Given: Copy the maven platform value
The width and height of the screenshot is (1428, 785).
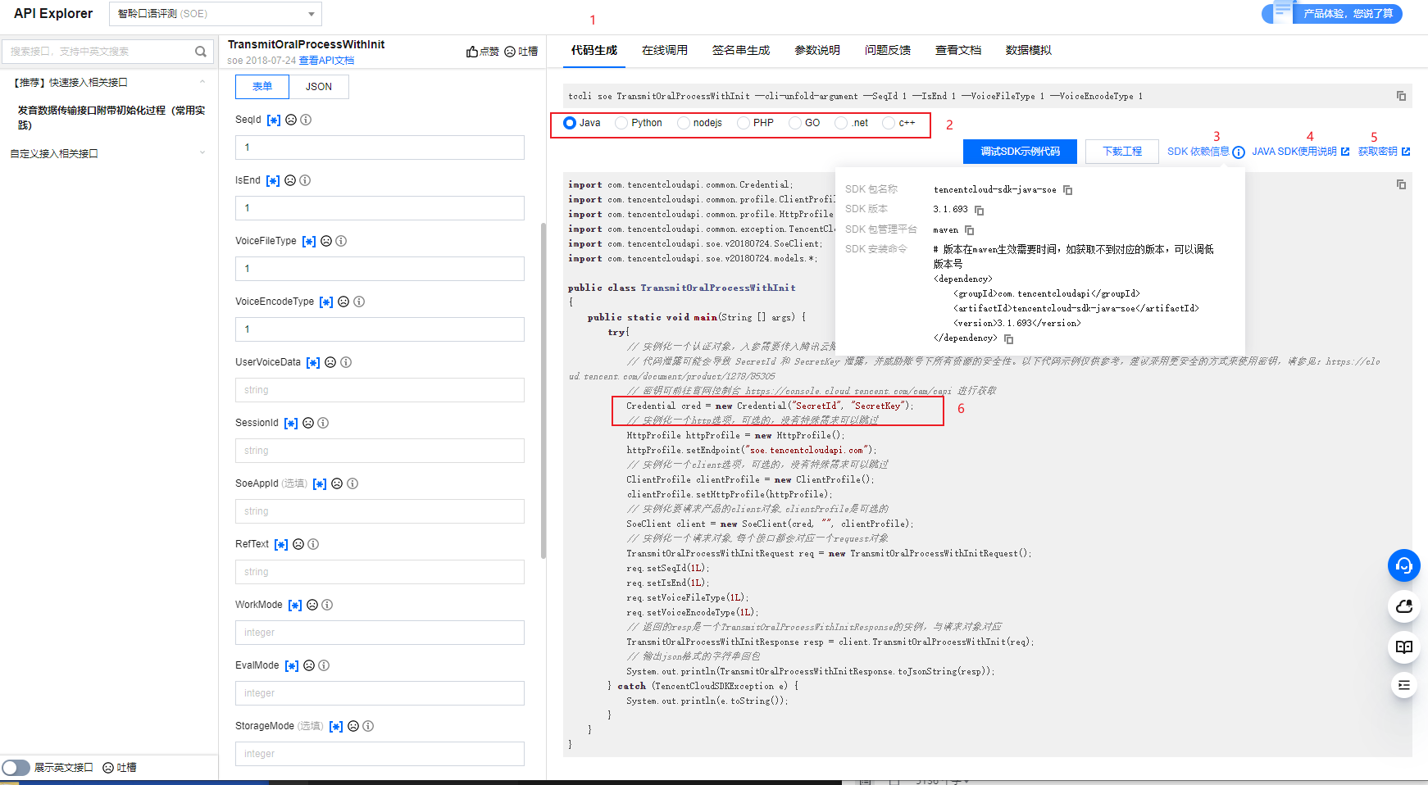Looking at the screenshot, I should click(x=969, y=230).
